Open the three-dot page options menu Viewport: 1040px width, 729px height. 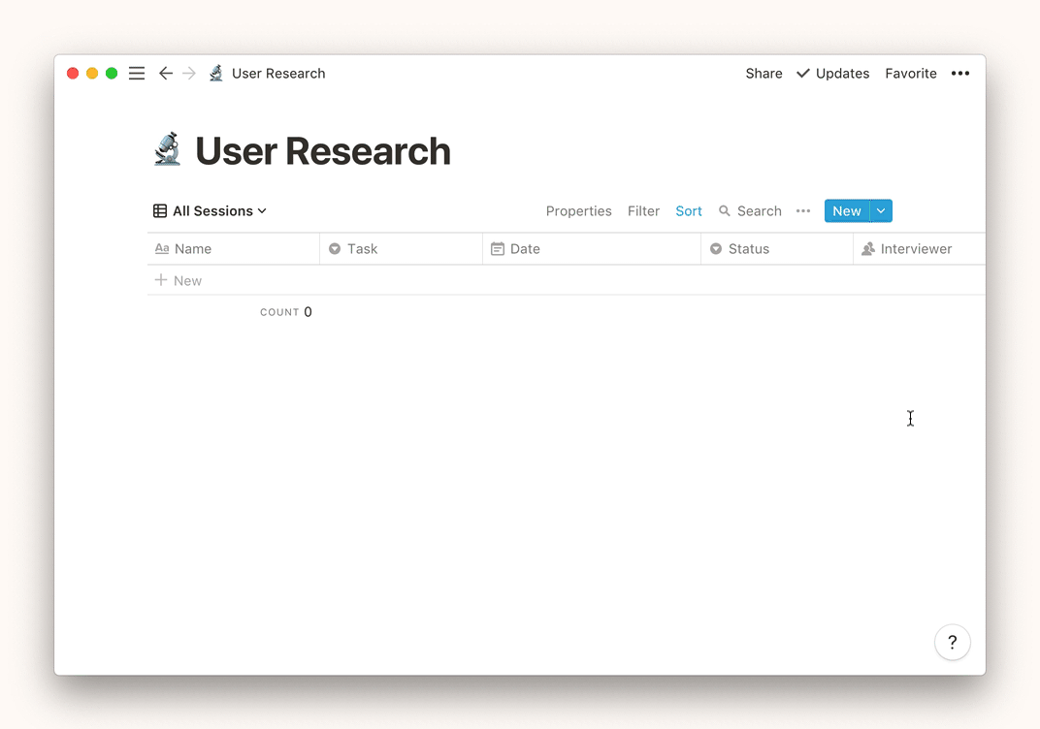point(959,74)
